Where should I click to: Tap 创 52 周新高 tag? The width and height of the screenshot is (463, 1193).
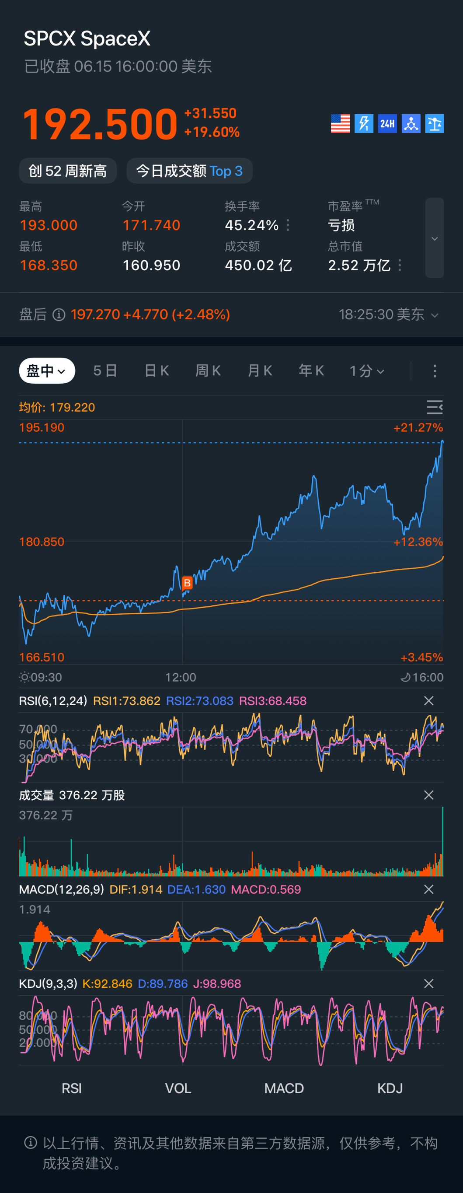68,171
